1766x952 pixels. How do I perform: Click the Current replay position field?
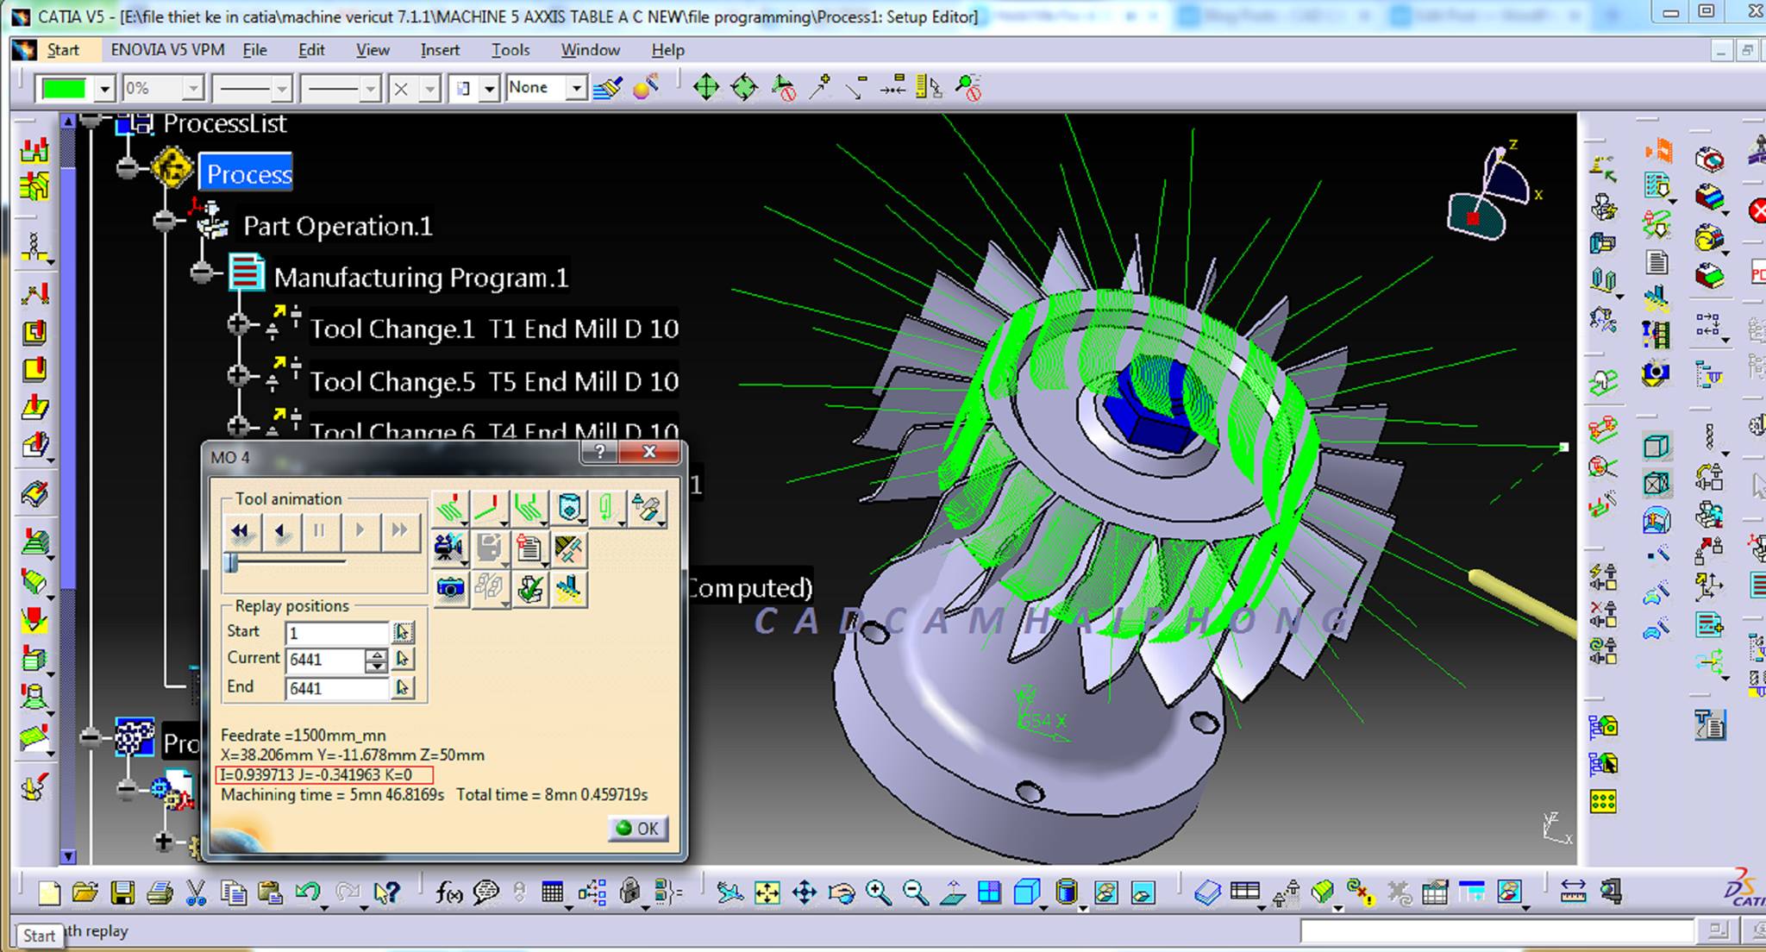[328, 660]
